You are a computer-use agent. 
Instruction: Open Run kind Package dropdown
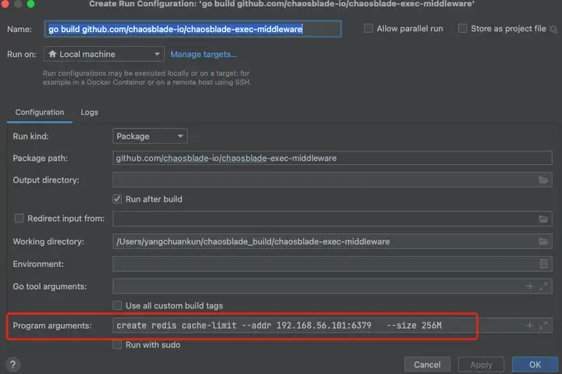coord(150,137)
